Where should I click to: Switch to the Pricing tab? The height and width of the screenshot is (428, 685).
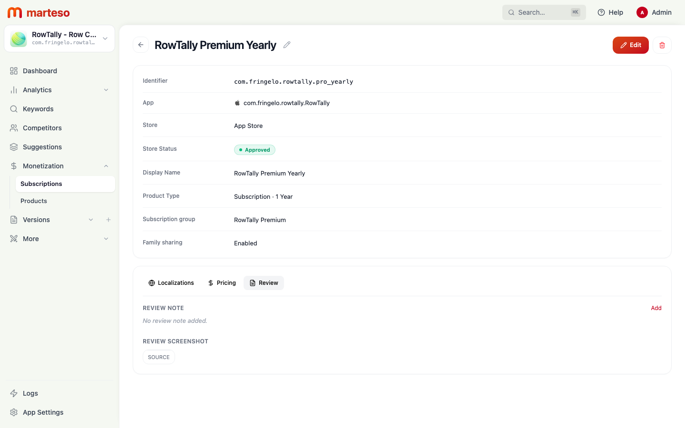pos(222,283)
